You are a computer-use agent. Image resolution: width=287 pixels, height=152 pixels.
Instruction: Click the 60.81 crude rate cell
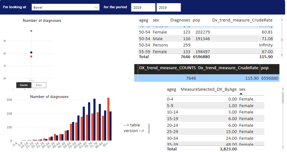[267, 32]
